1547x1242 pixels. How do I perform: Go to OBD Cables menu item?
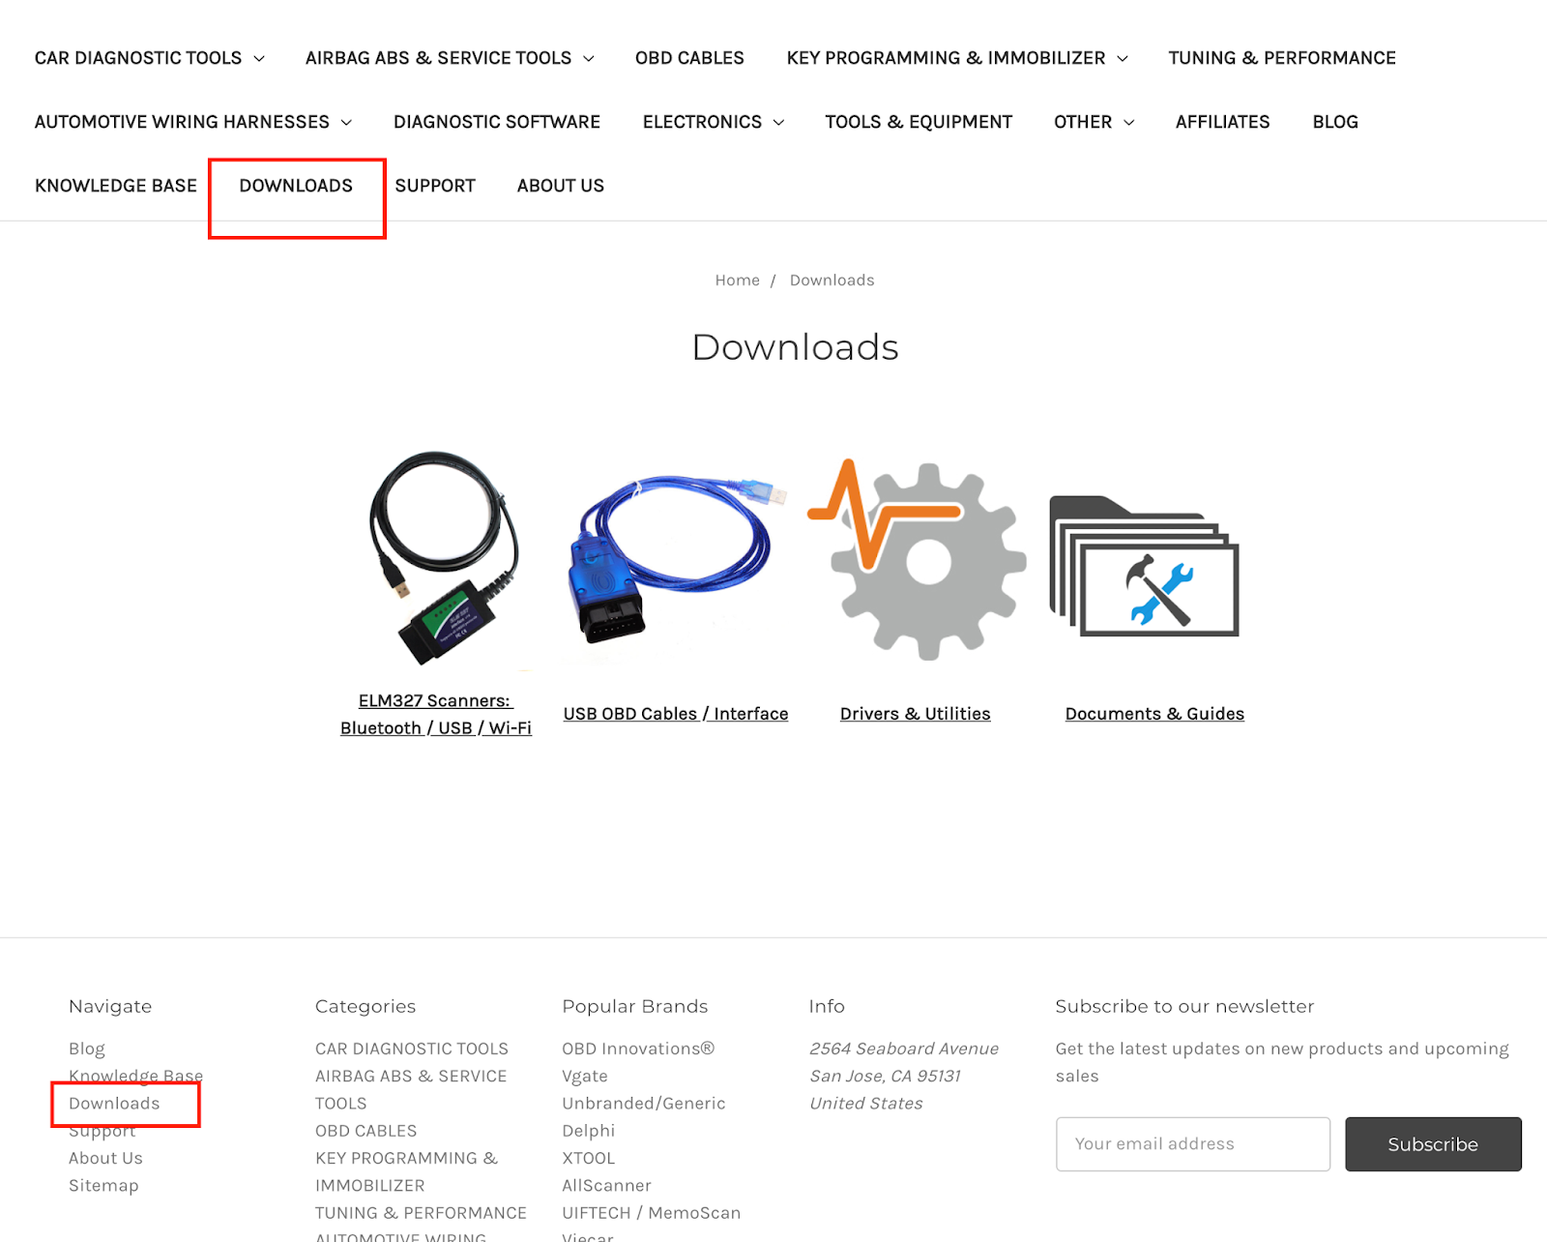(x=689, y=58)
